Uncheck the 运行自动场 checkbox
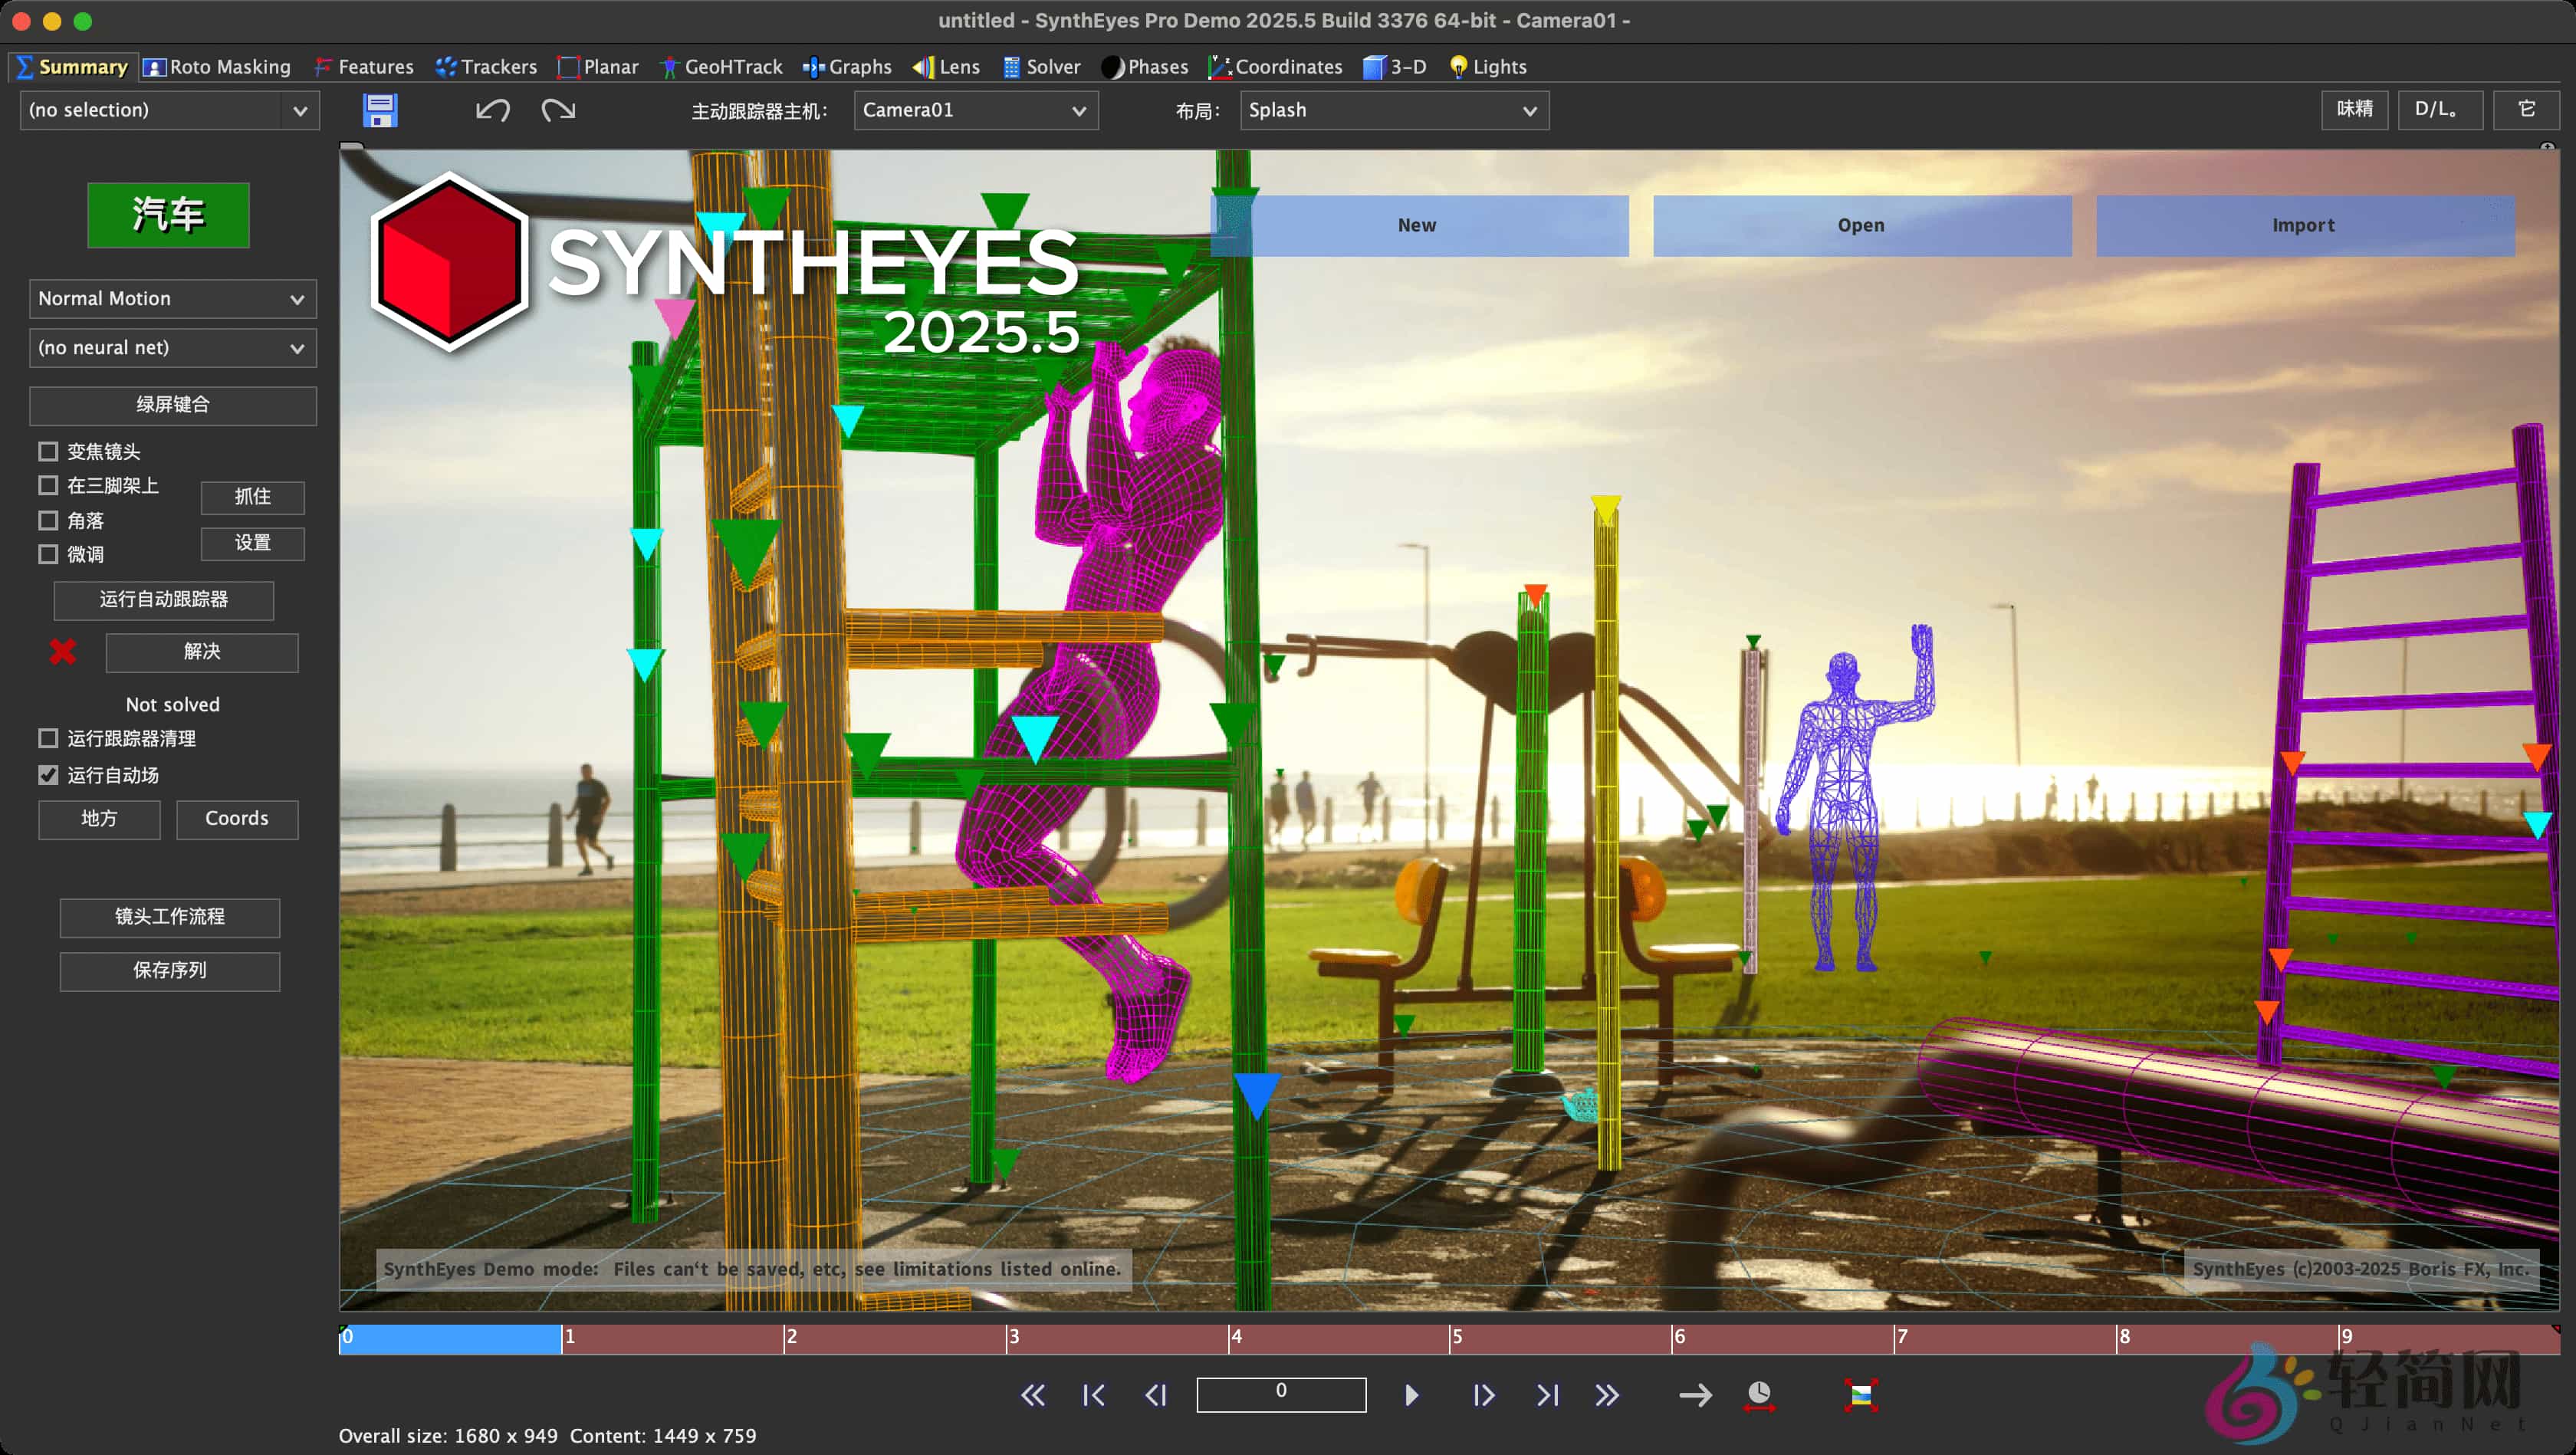2576x1455 pixels. (x=48, y=775)
